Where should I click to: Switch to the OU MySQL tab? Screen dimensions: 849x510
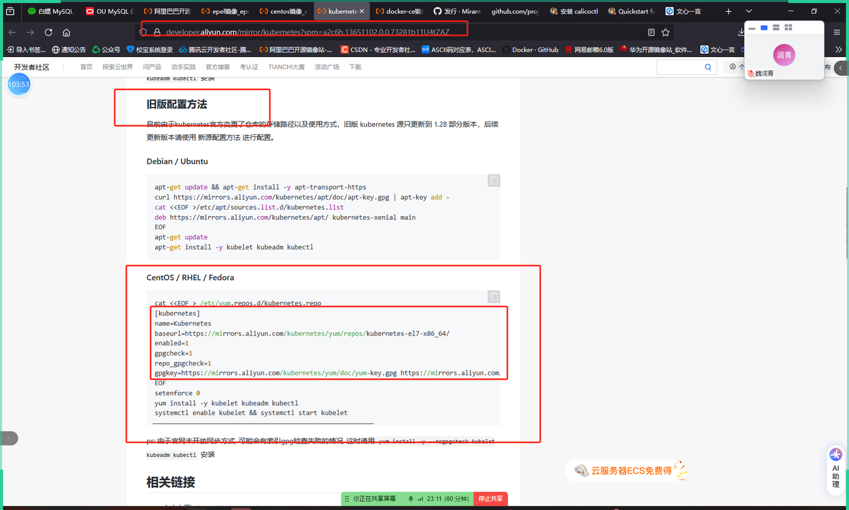coord(110,11)
